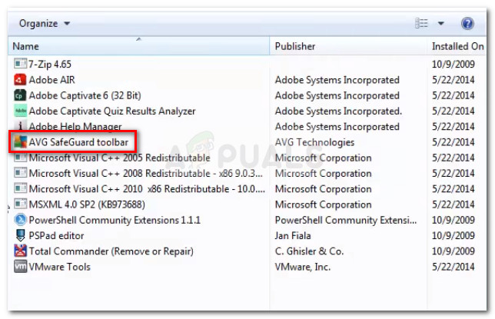This screenshot has height=319, width=495.
Task: Click the Adobe Captivate 6 icon
Action: point(20,95)
